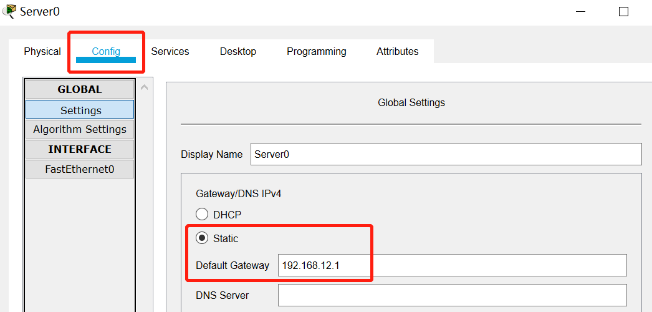The height and width of the screenshot is (312, 652).
Task: Switch to the Attributes tab
Action: [x=397, y=52]
